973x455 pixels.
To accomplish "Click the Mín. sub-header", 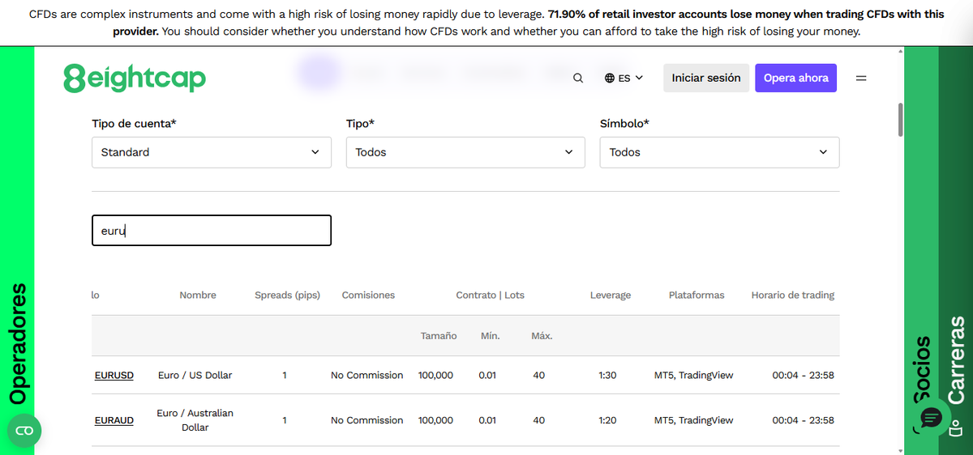I will (x=490, y=336).
